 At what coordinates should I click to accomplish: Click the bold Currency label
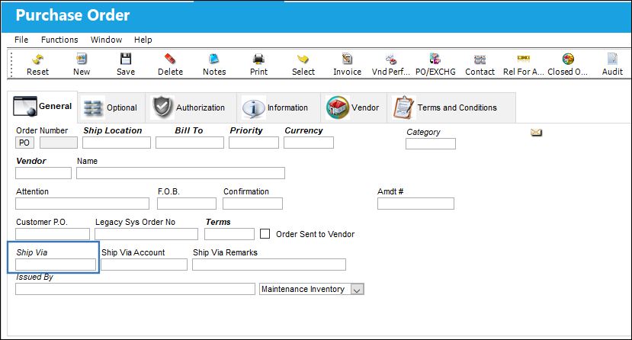pos(303,130)
